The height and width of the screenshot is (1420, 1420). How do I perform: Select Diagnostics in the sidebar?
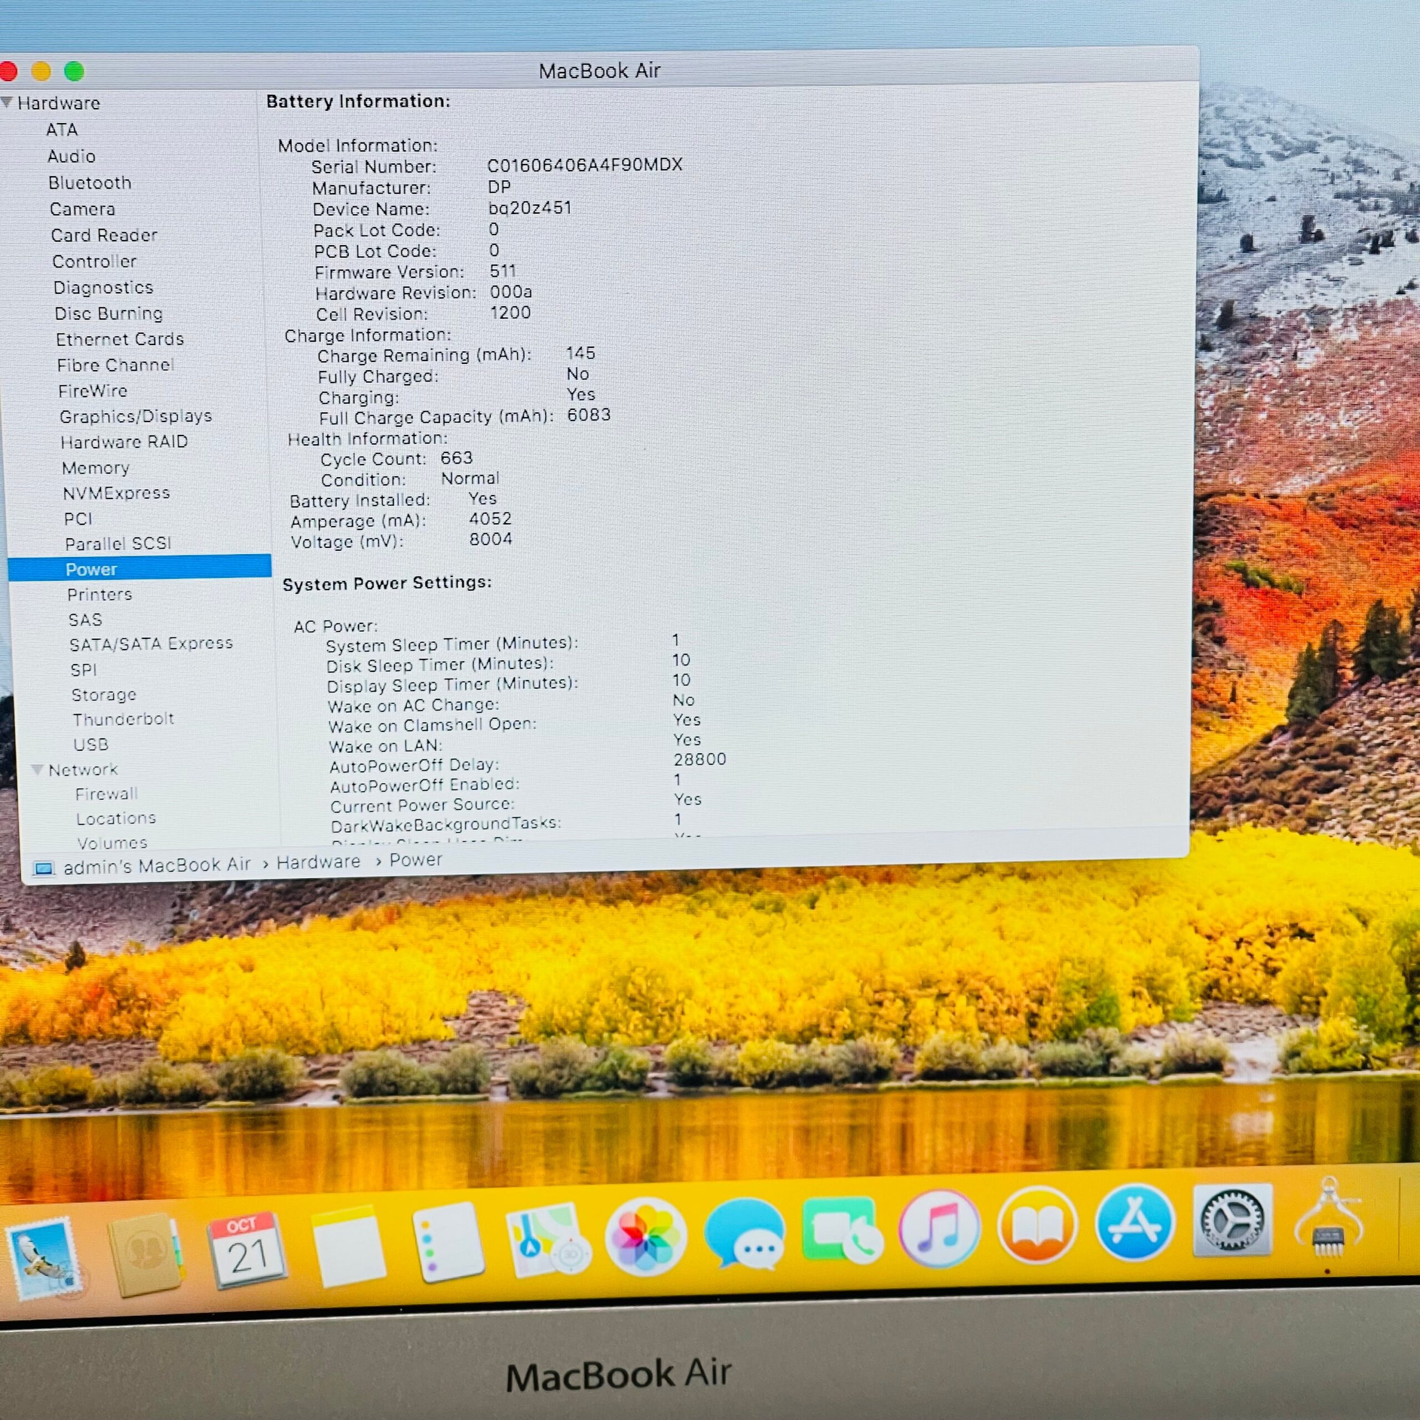(103, 287)
